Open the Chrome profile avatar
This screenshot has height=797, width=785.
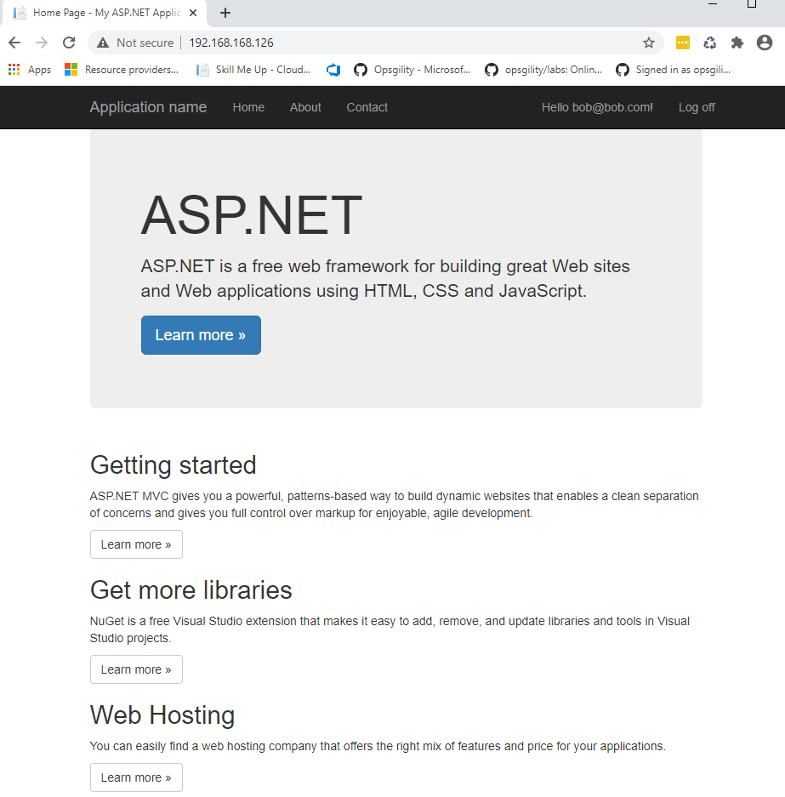click(x=765, y=43)
